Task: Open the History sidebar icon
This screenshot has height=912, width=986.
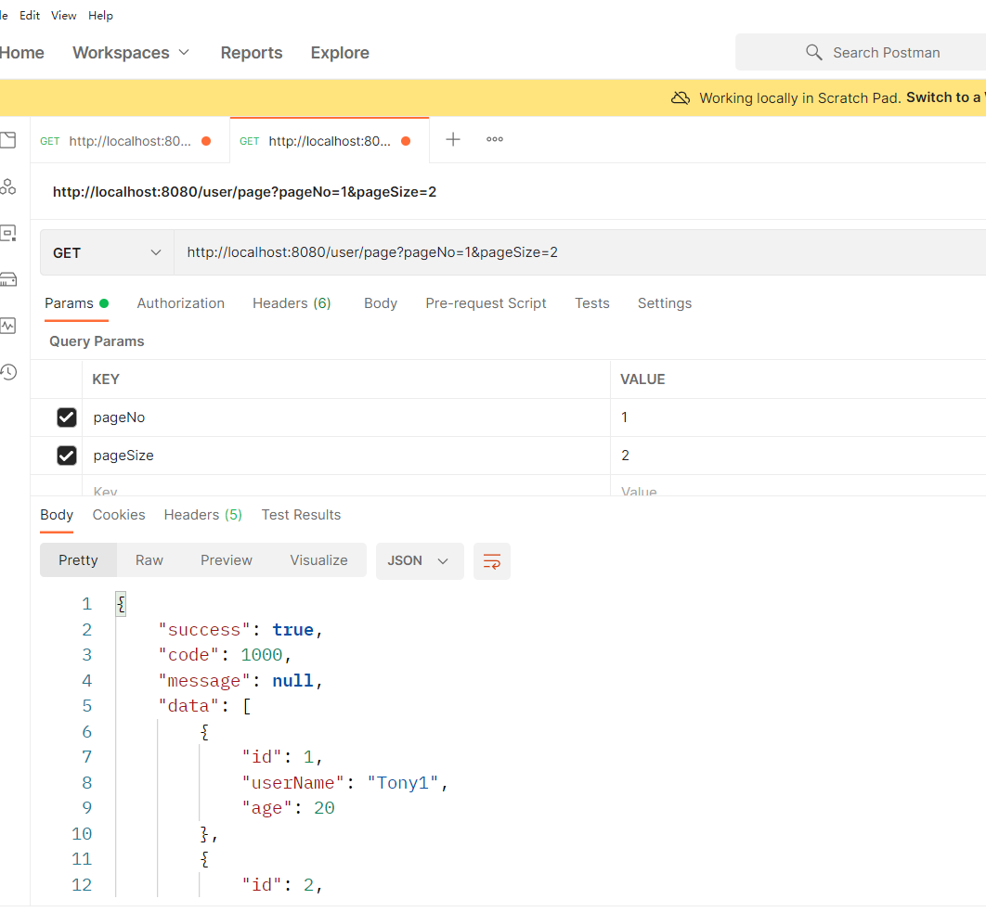Action: (7, 372)
